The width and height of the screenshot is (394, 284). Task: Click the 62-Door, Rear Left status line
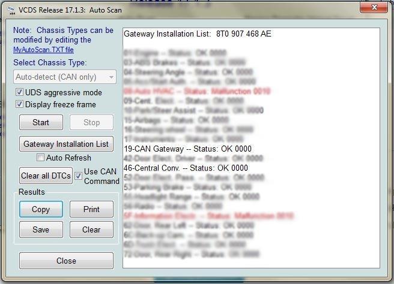189,225
